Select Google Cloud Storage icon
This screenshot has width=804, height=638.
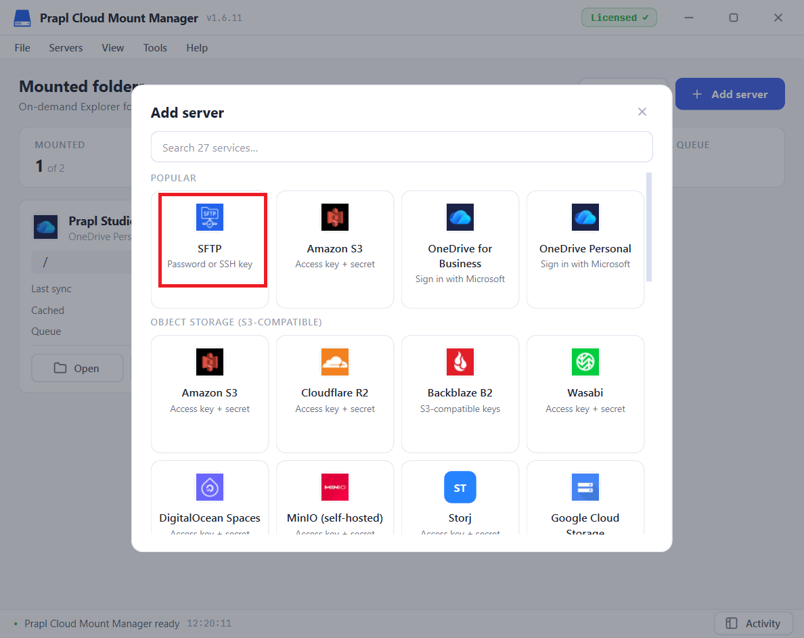[x=585, y=487]
